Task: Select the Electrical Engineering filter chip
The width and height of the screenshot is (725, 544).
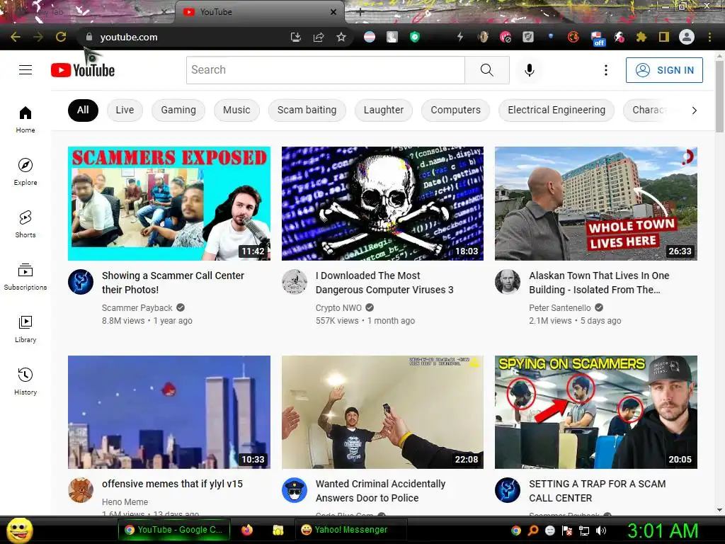Action: (x=556, y=110)
